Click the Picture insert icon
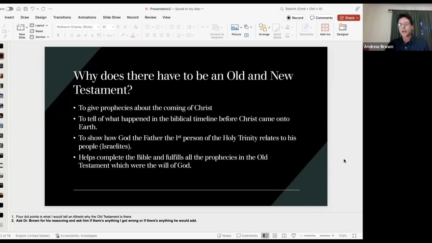432x243 pixels. 235,27
